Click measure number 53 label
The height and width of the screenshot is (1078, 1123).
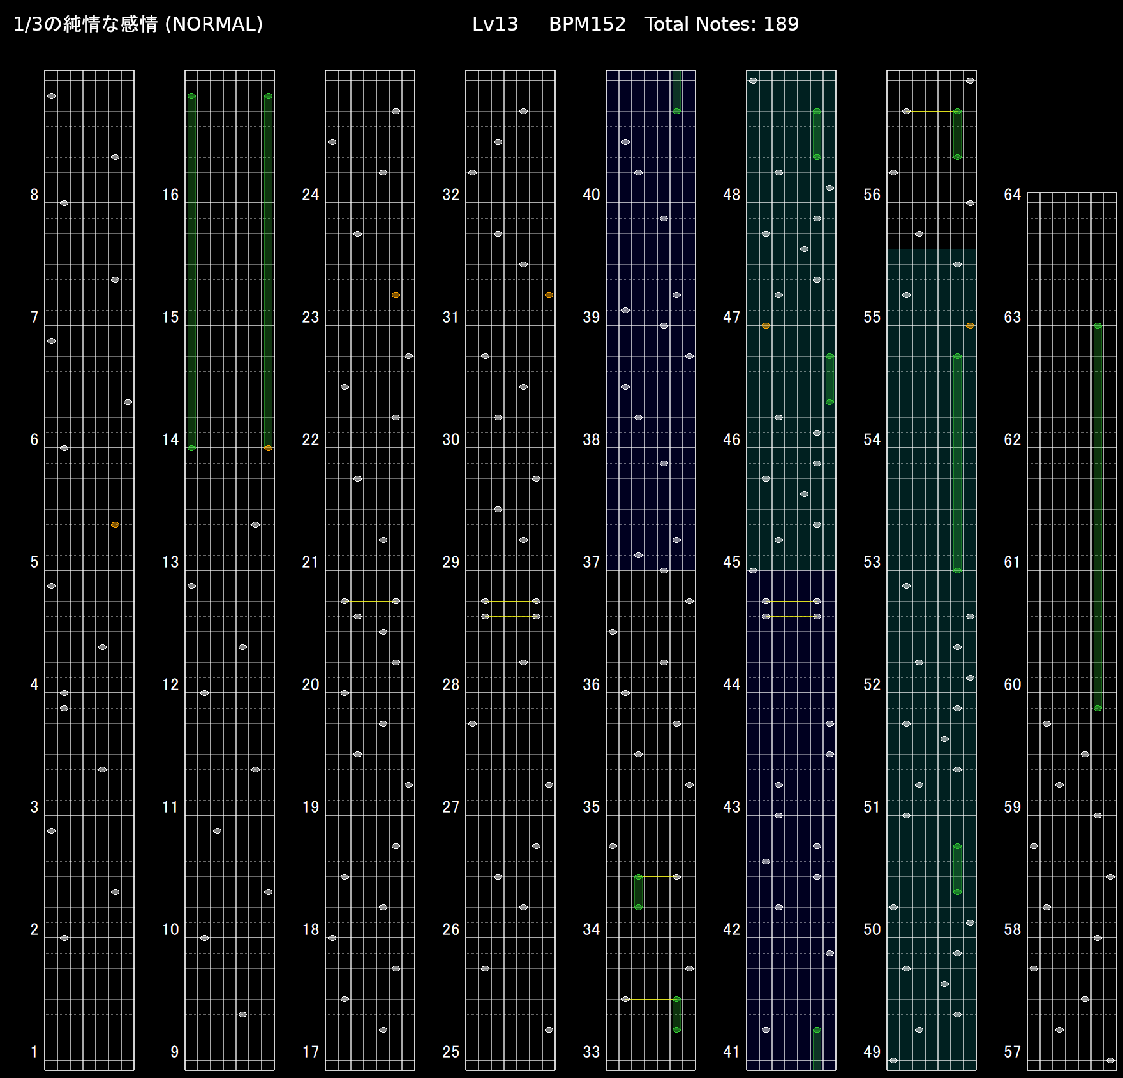(872, 562)
